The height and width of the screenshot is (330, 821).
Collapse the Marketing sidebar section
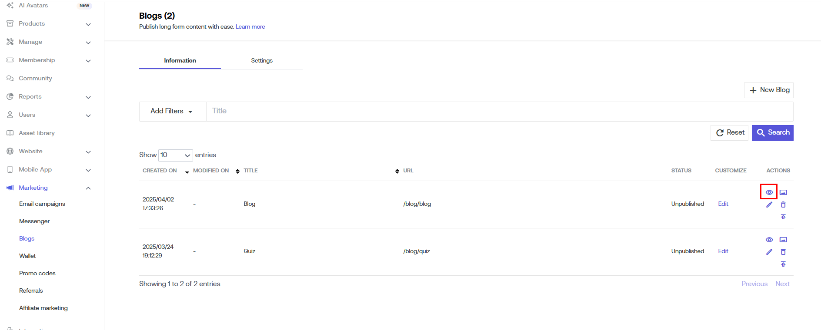point(88,188)
